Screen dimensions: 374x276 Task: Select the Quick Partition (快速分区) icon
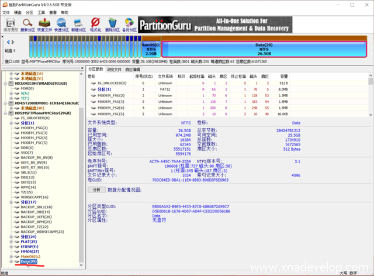(62, 23)
